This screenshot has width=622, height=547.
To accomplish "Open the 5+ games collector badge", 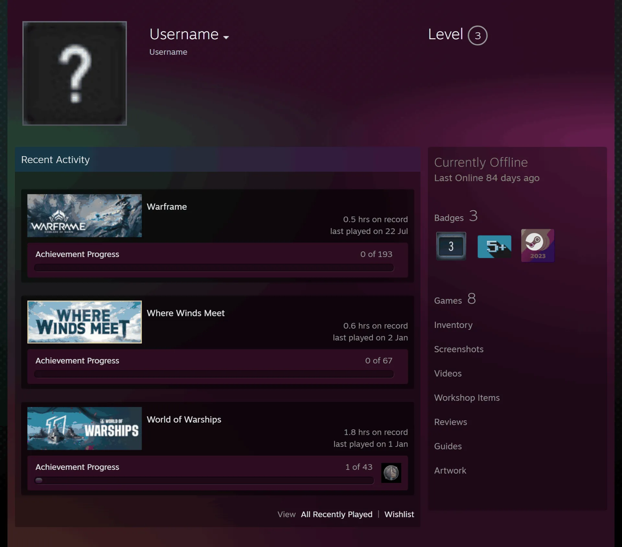I will 494,247.
